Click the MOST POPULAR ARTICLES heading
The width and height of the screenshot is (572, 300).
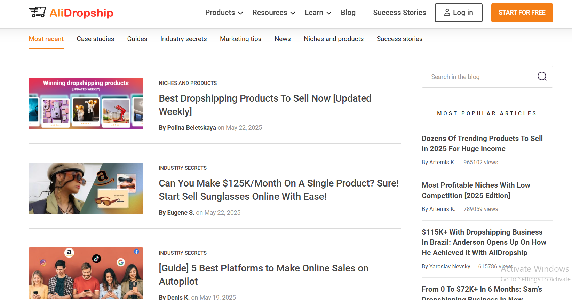(x=487, y=113)
